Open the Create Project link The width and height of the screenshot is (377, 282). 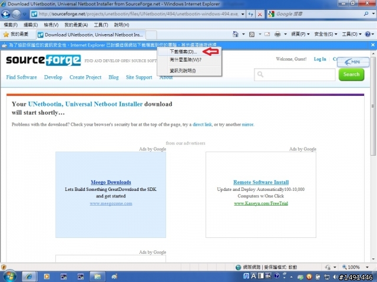click(85, 77)
